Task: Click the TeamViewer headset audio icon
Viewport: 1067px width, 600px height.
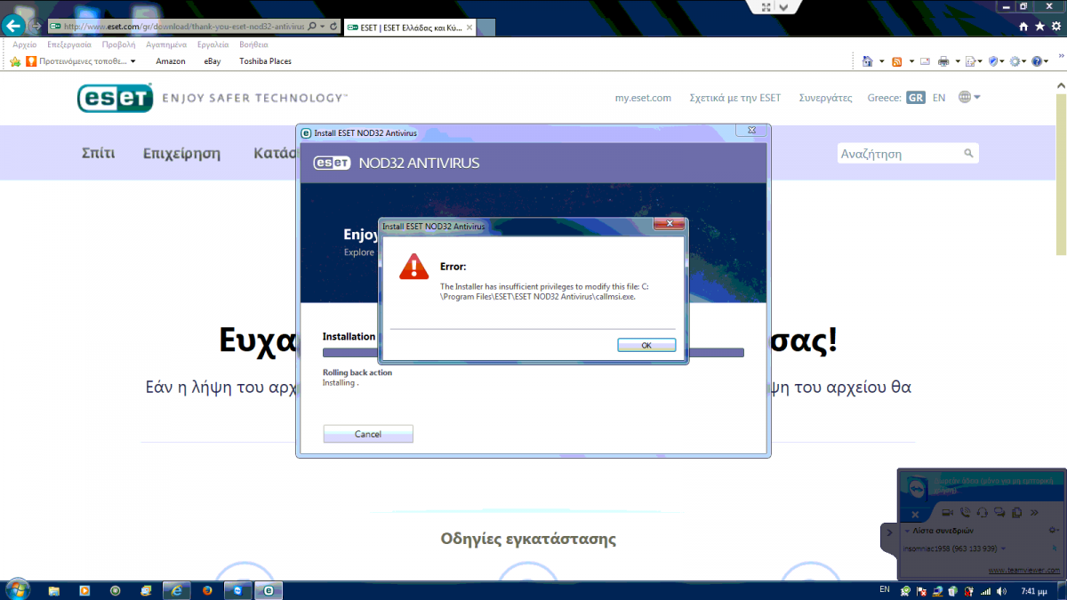Action: click(x=982, y=512)
